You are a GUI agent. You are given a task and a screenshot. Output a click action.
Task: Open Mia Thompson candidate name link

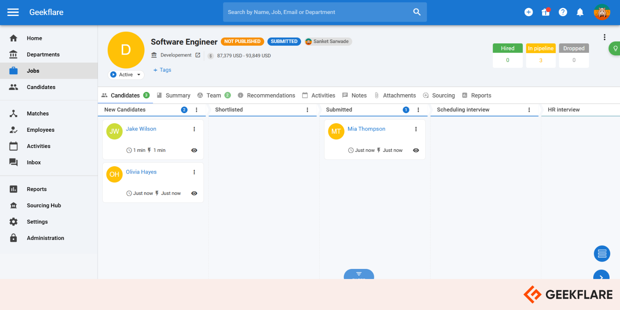[x=366, y=129]
